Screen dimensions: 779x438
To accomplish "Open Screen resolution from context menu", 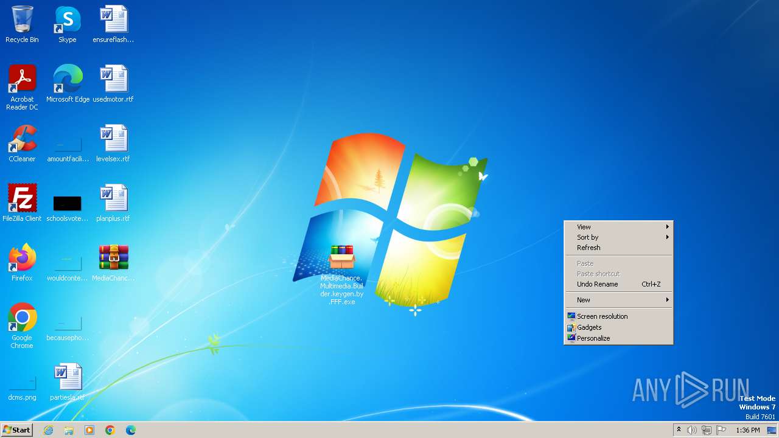I will [x=618, y=316].
